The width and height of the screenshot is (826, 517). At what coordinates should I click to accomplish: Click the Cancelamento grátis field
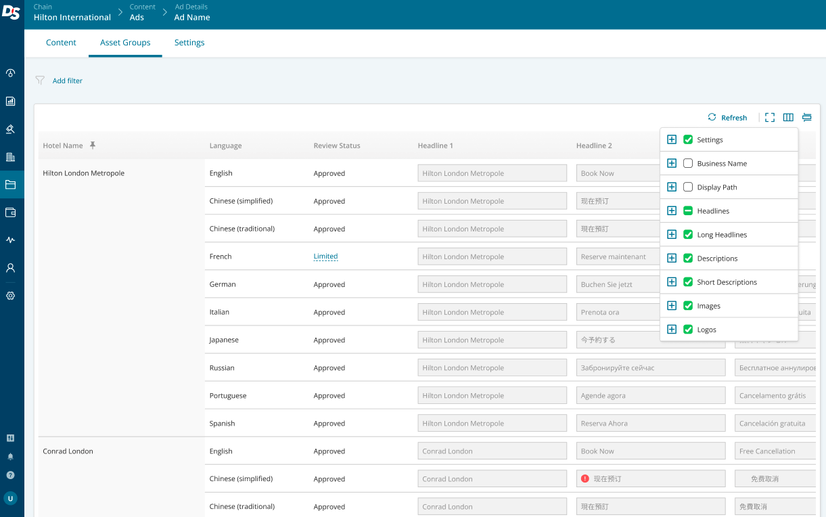(775, 395)
